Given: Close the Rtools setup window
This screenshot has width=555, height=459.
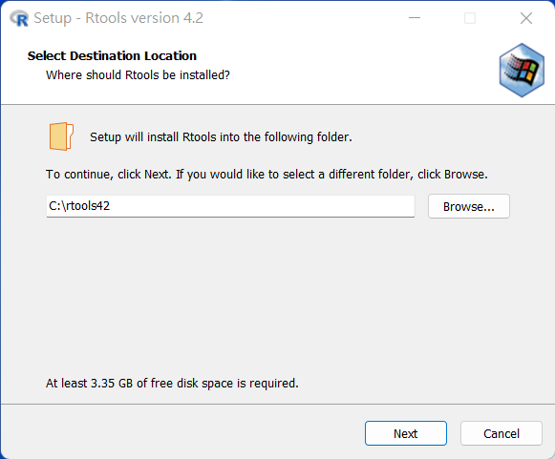Looking at the screenshot, I should pyautogui.click(x=526, y=18).
